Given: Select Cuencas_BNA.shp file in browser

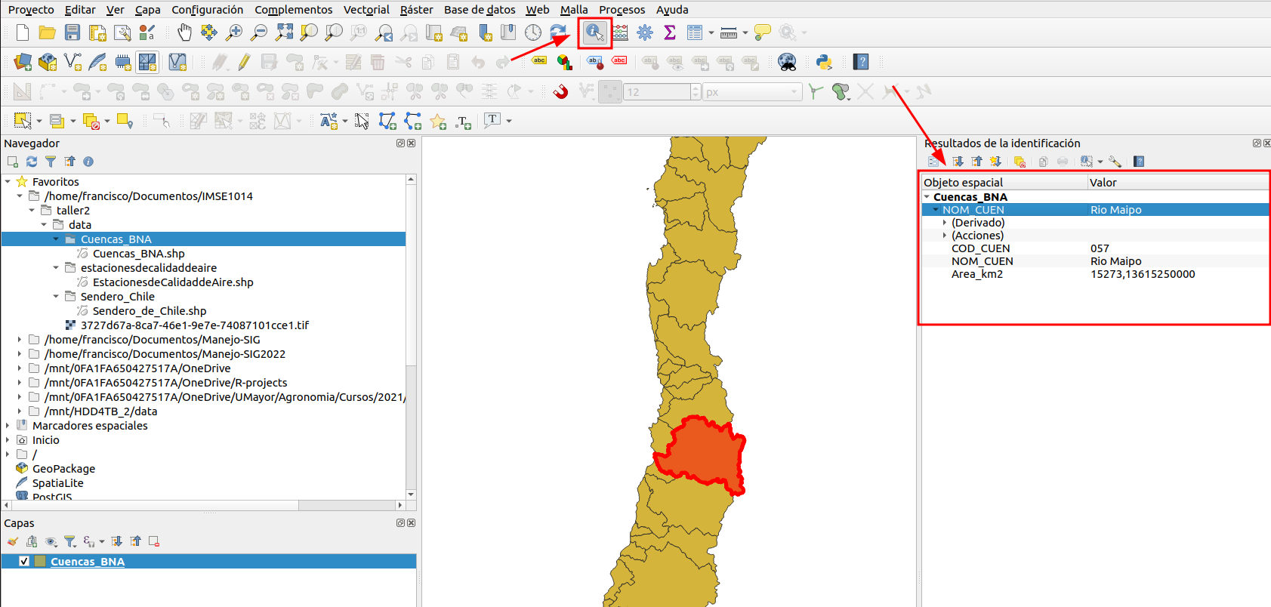Looking at the screenshot, I should pyautogui.click(x=138, y=254).
